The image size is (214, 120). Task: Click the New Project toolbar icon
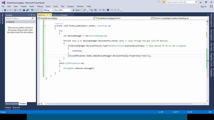(x=15, y=10)
